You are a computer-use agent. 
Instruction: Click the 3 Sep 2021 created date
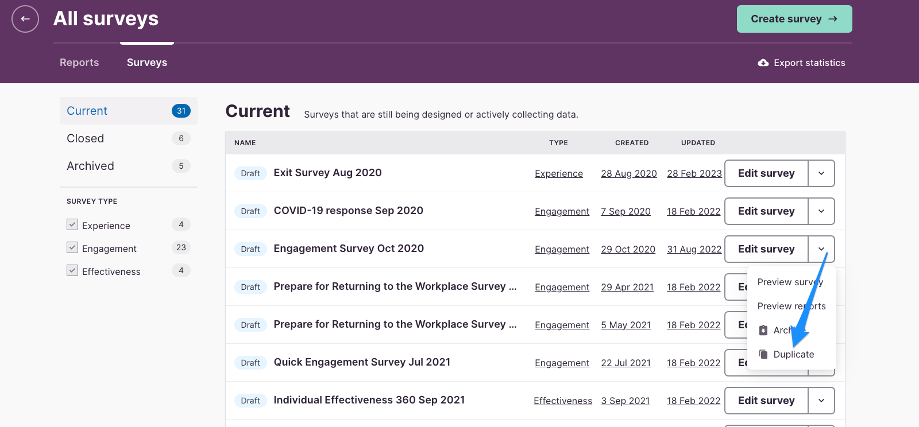click(625, 401)
